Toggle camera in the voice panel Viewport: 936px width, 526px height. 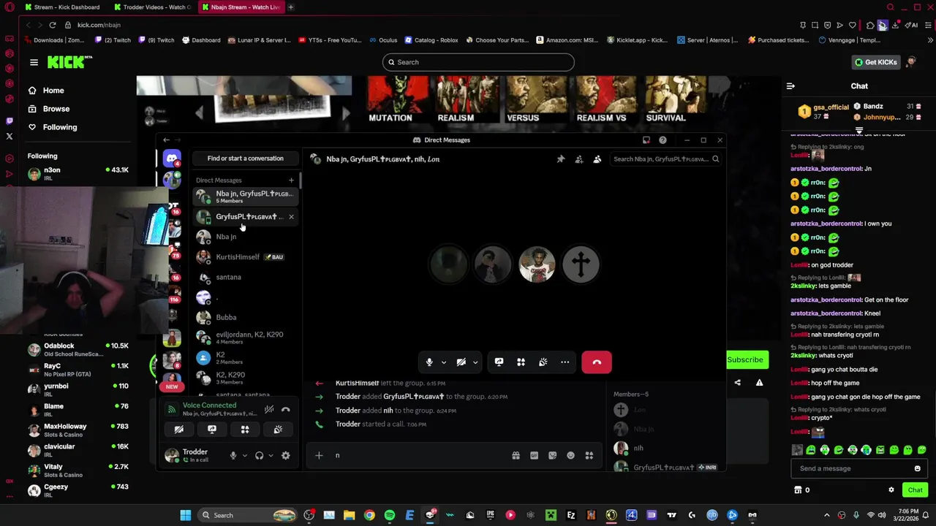click(178, 430)
